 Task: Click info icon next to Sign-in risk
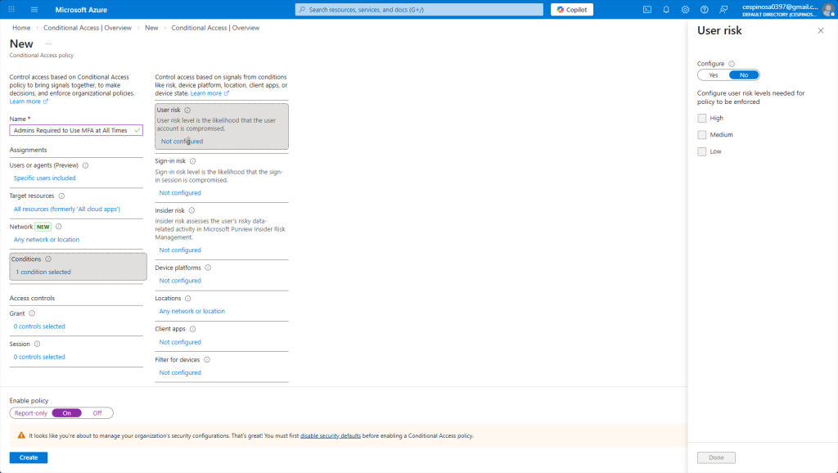[192, 161]
